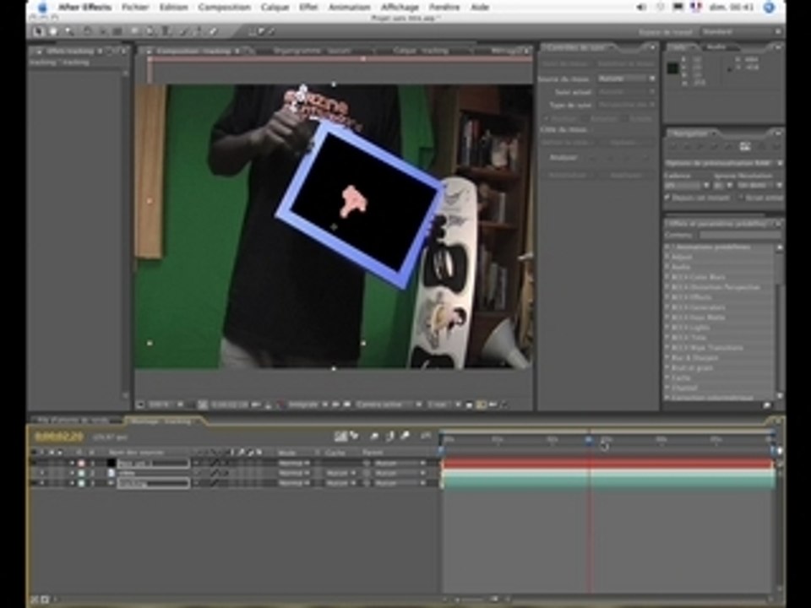Select layer 3 name in timeline
The height and width of the screenshot is (608, 811).
pos(153,483)
